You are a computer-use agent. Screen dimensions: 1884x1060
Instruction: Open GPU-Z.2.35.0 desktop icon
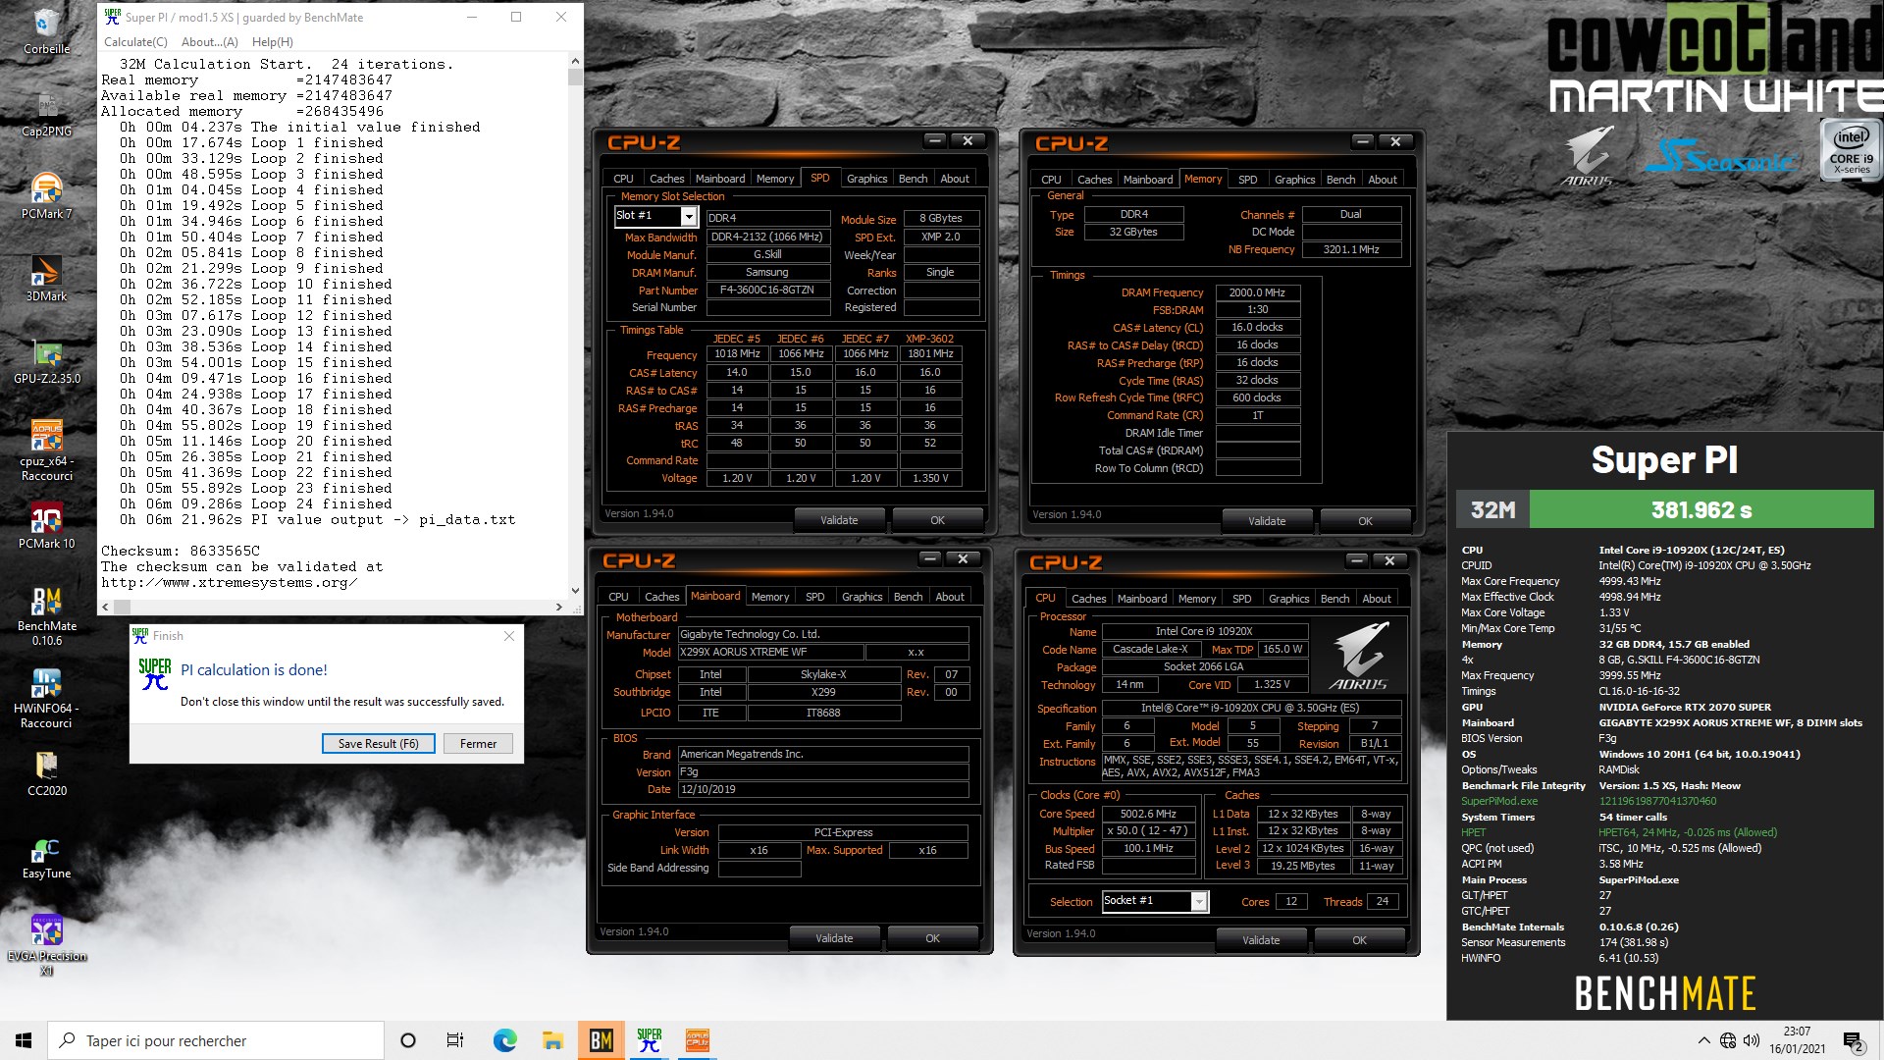(46, 360)
